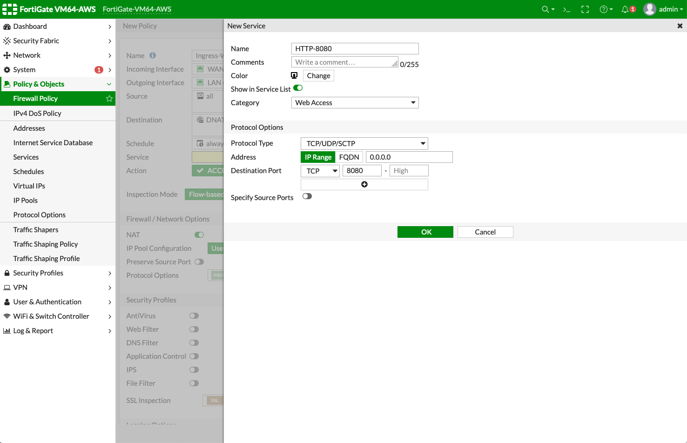Click the plus icon to add another port
This screenshot has width=687, height=443.
click(364, 184)
